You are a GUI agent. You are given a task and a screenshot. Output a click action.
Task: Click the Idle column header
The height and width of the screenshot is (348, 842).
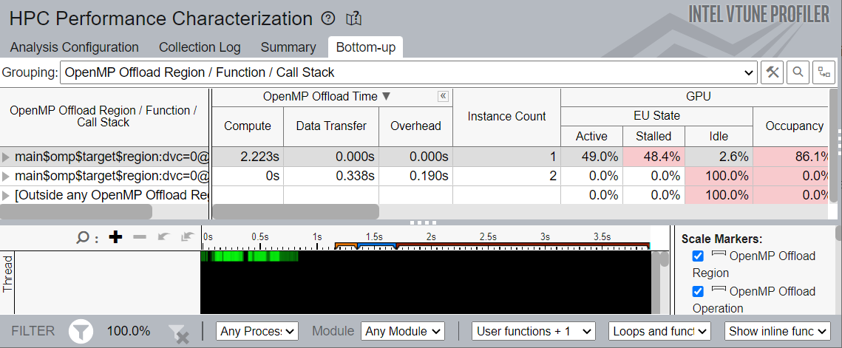coord(719,136)
